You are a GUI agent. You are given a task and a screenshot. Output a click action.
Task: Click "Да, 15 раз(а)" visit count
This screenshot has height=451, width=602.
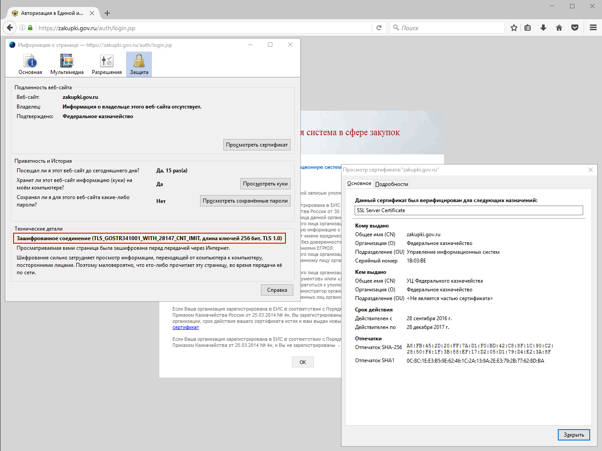click(x=172, y=171)
